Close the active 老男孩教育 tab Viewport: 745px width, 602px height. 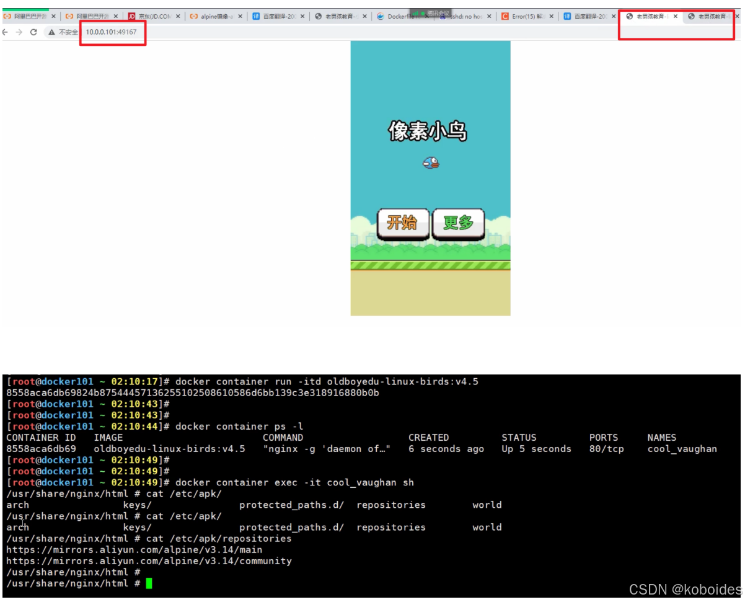(x=675, y=16)
